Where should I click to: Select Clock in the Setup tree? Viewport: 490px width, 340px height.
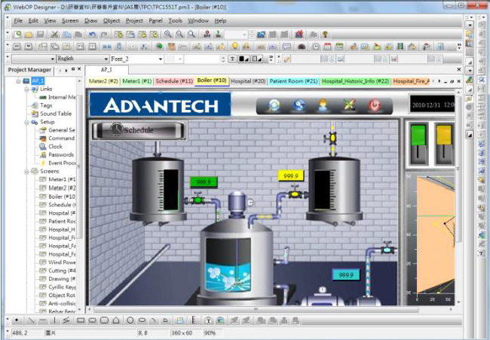pyautogui.click(x=55, y=147)
